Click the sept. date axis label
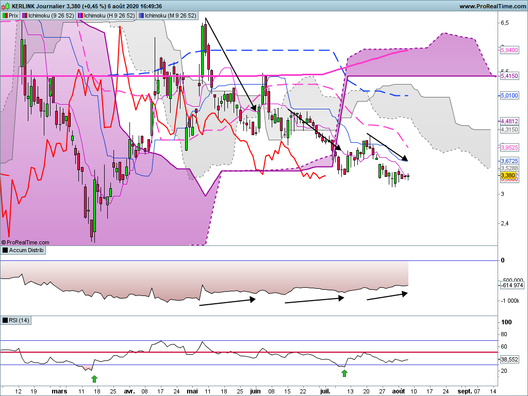The width and height of the screenshot is (528, 396). click(465, 391)
